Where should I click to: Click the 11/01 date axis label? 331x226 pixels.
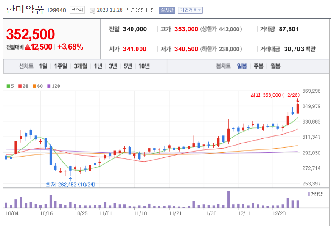(106, 214)
